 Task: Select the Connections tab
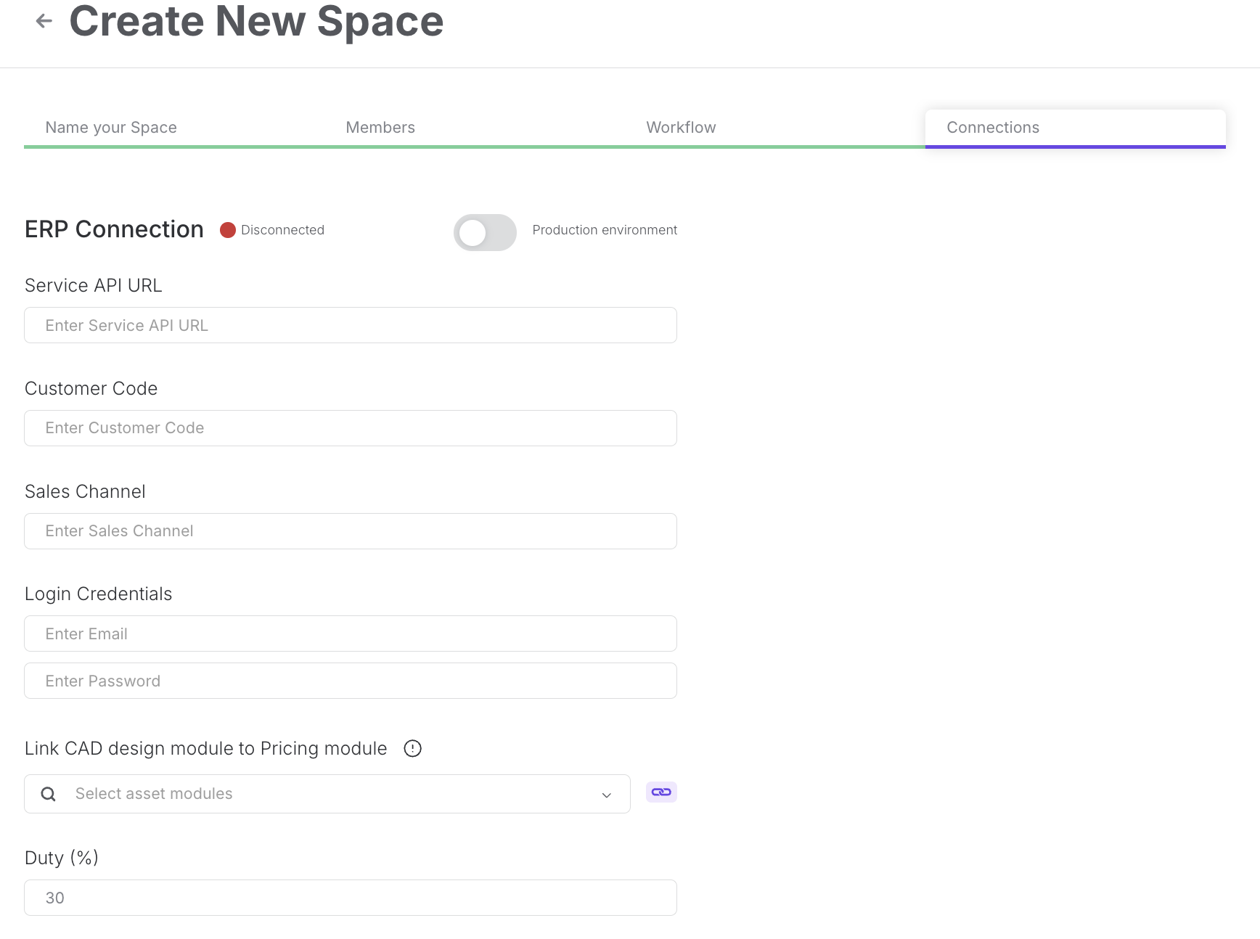pyautogui.click(x=993, y=128)
